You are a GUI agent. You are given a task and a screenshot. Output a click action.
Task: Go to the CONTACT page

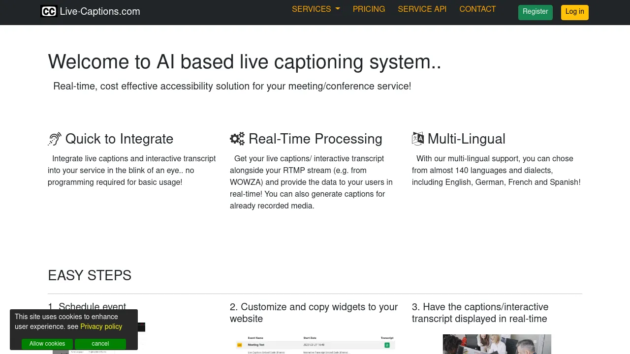(x=477, y=9)
